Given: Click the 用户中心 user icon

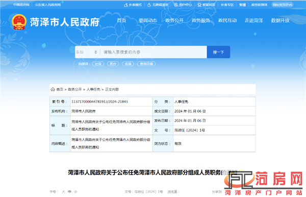Looking at the screenshot, I should pyautogui.click(x=176, y=5).
